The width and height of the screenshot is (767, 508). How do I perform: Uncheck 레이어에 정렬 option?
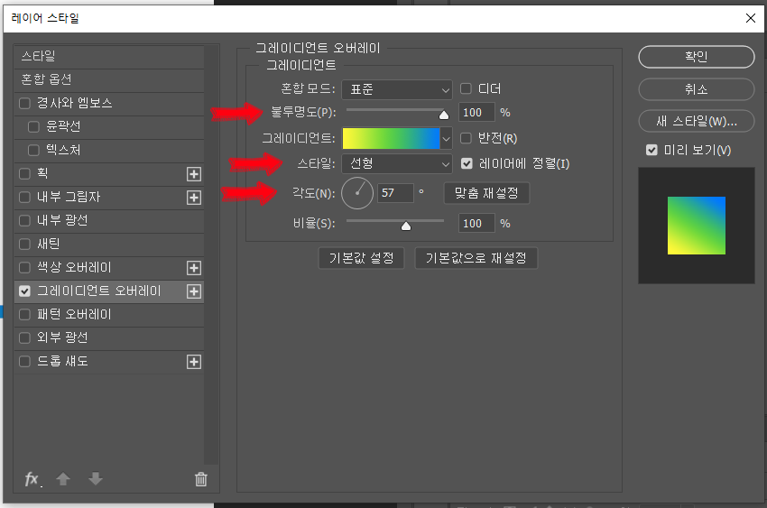point(467,163)
